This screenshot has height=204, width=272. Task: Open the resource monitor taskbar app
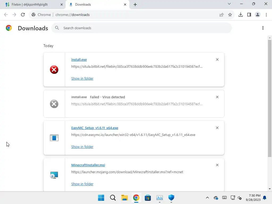160,198
